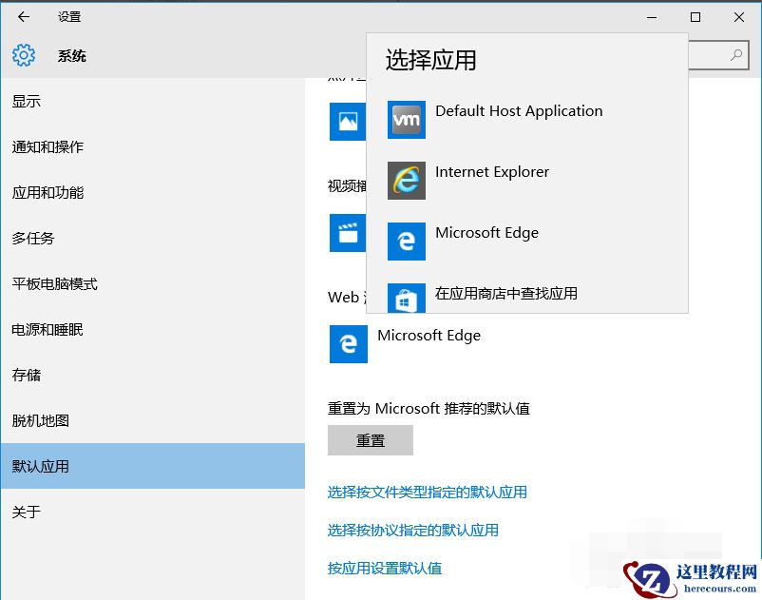
Task: Open the 显示 settings section
Action: click(26, 101)
